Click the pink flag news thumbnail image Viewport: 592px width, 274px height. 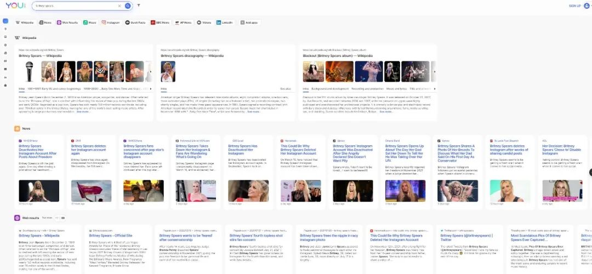[92, 191]
